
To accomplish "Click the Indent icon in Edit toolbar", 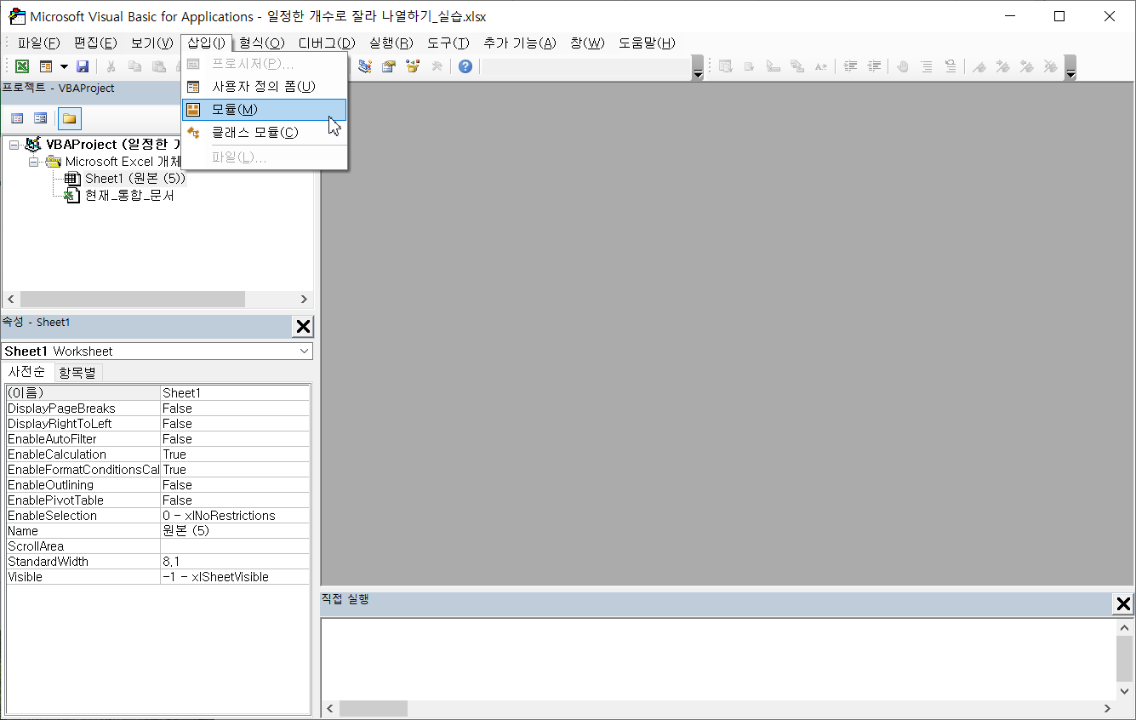I will pos(850,66).
